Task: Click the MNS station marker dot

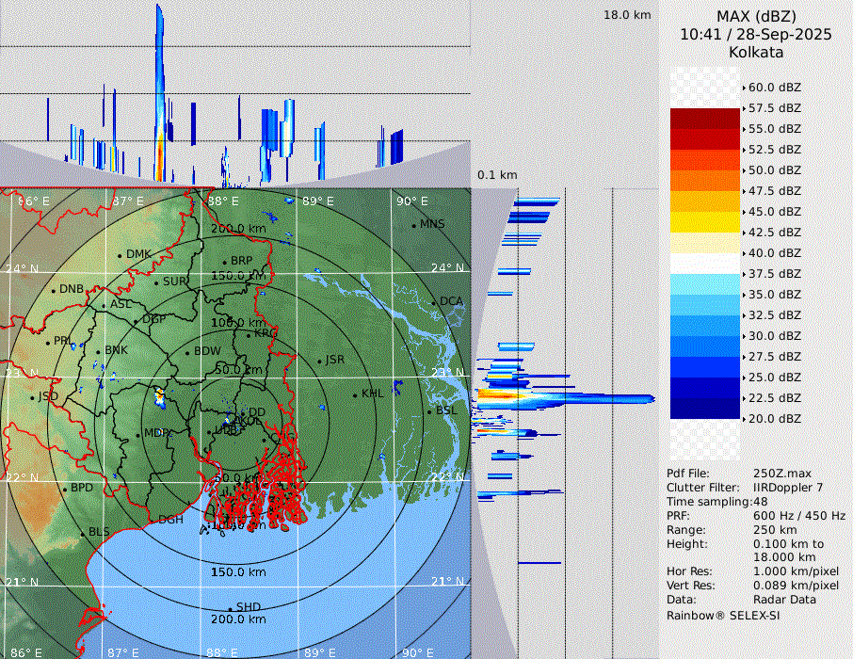Action: (x=413, y=225)
